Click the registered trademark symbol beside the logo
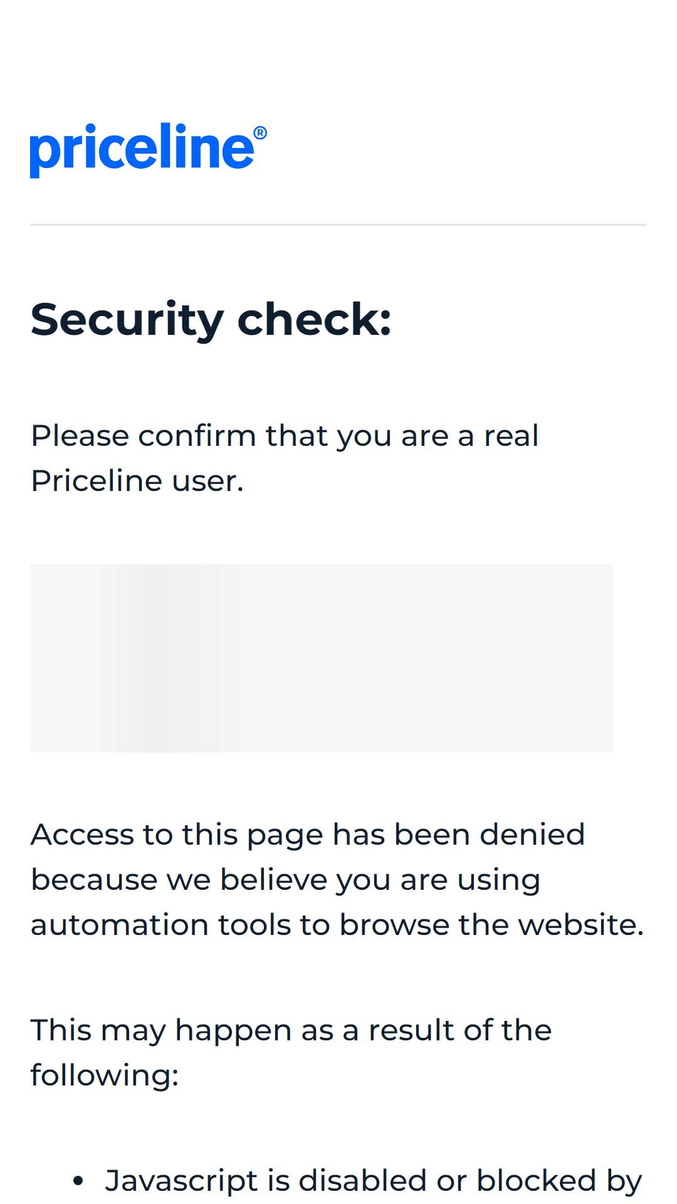The image size is (677, 1204). (x=260, y=133)
